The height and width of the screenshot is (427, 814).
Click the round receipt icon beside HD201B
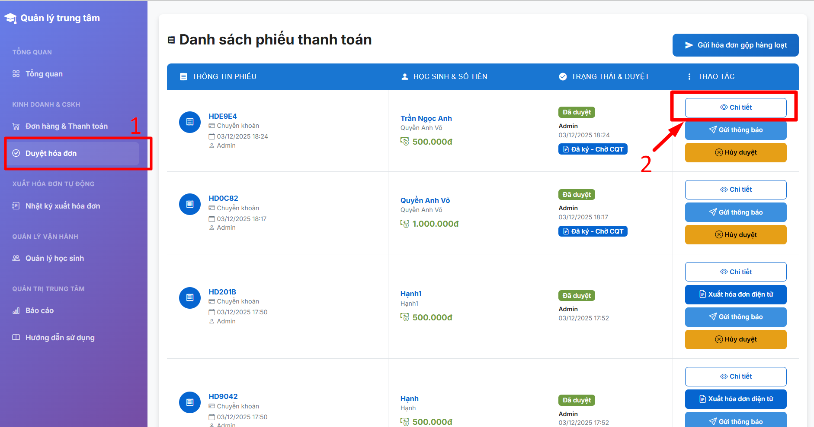pyautogui.click(x=190, y=297)
